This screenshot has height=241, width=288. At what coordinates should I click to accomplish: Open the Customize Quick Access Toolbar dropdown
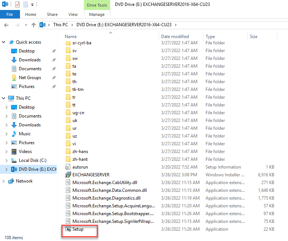[x=33, y=5]
